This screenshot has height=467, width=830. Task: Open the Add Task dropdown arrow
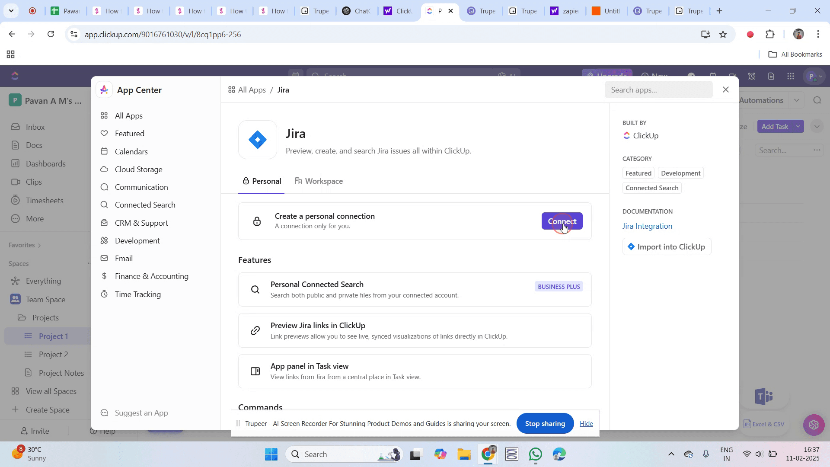point(798,127)
